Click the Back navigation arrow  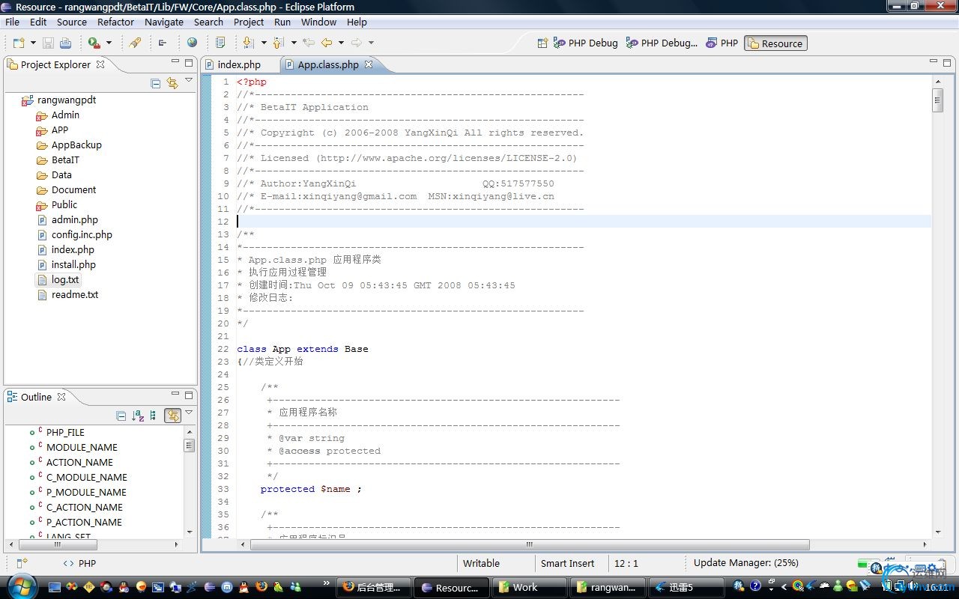tap(327, 43)
